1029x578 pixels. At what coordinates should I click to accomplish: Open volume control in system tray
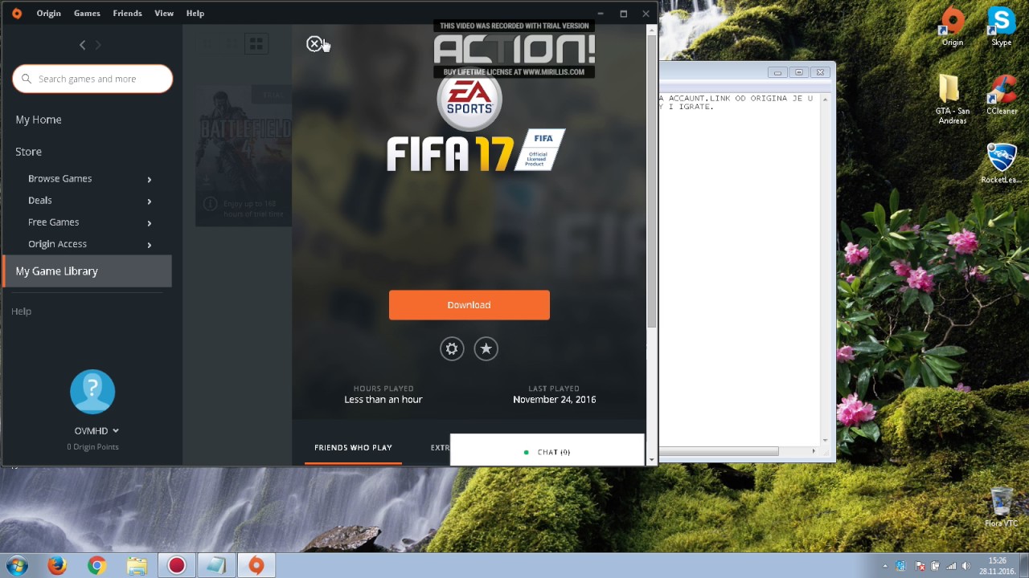tap(965, 566)
